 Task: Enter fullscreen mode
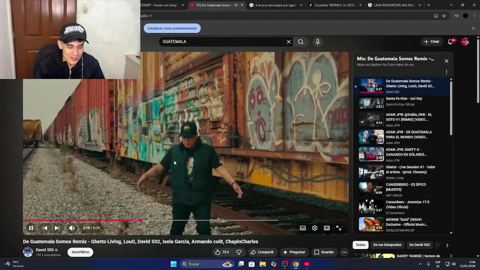[339, 228]
